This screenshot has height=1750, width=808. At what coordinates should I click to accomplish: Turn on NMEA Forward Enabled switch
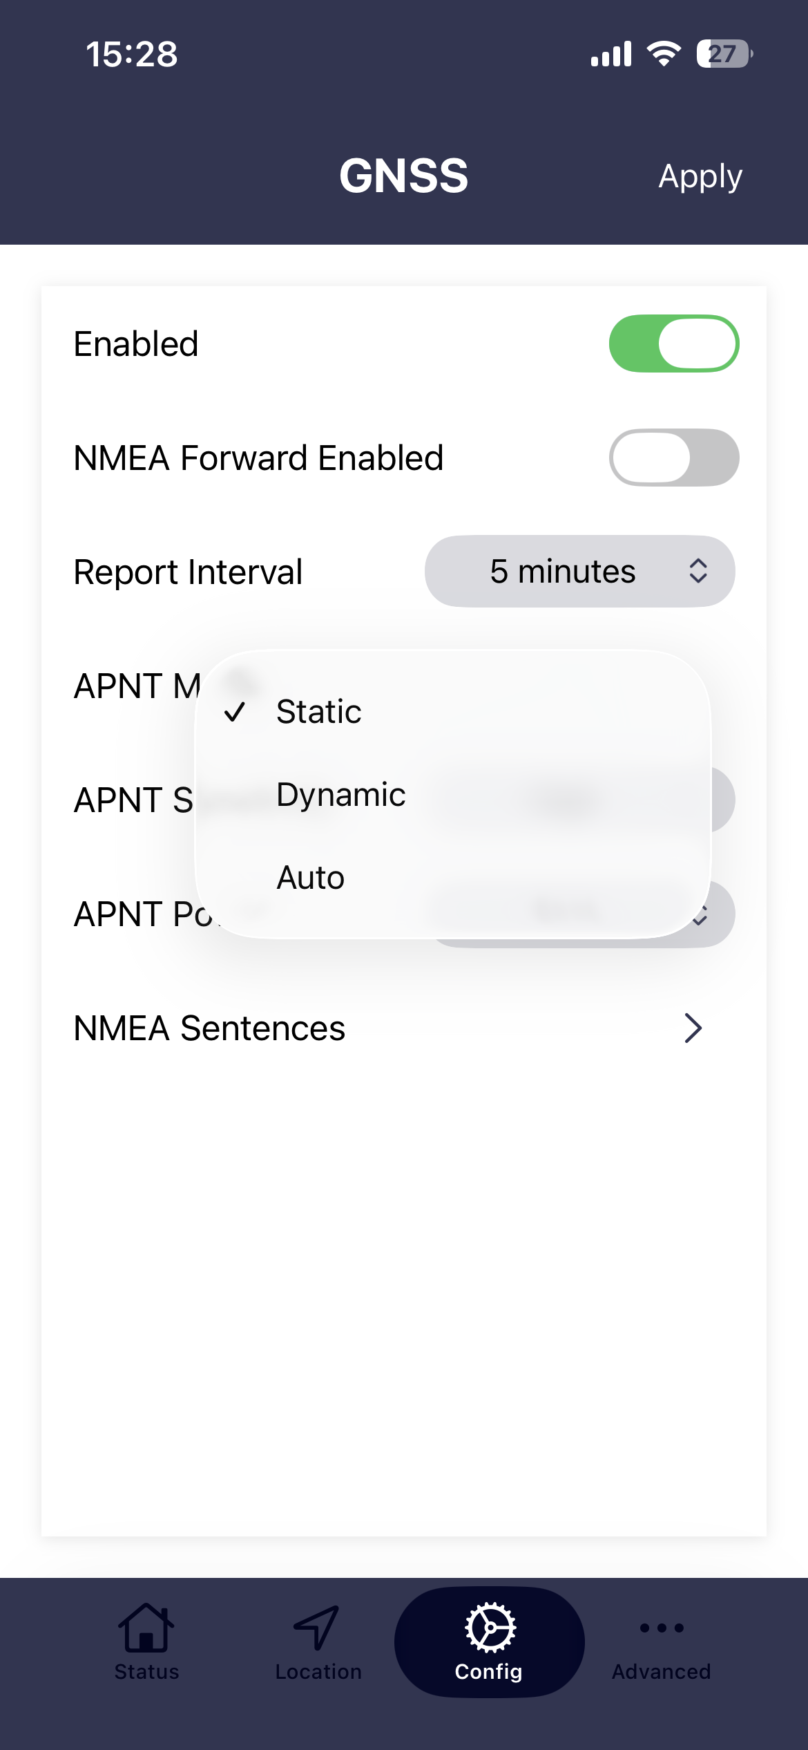coord(673,458)
